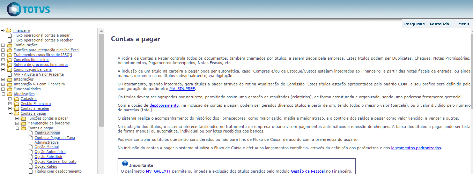Click page icon of Opção Substituir
This screenshot has height=174, width=473.
[31, 157]
